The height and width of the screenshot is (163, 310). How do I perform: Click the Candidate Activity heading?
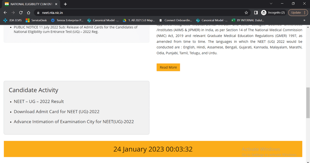[33, 90]
